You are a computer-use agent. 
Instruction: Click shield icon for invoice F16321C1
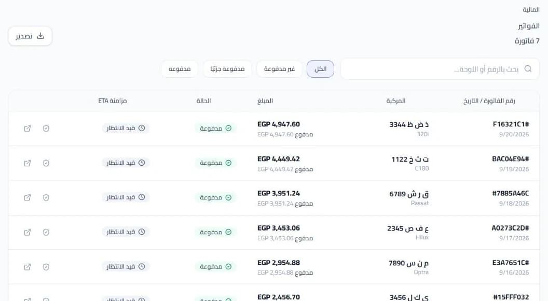pyautogui.click(x=46, y=128)
